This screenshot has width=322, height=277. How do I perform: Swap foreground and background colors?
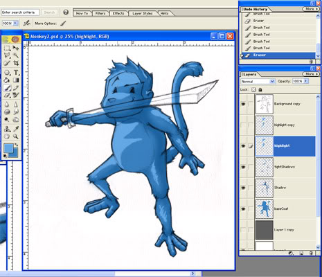click(16, 145)
